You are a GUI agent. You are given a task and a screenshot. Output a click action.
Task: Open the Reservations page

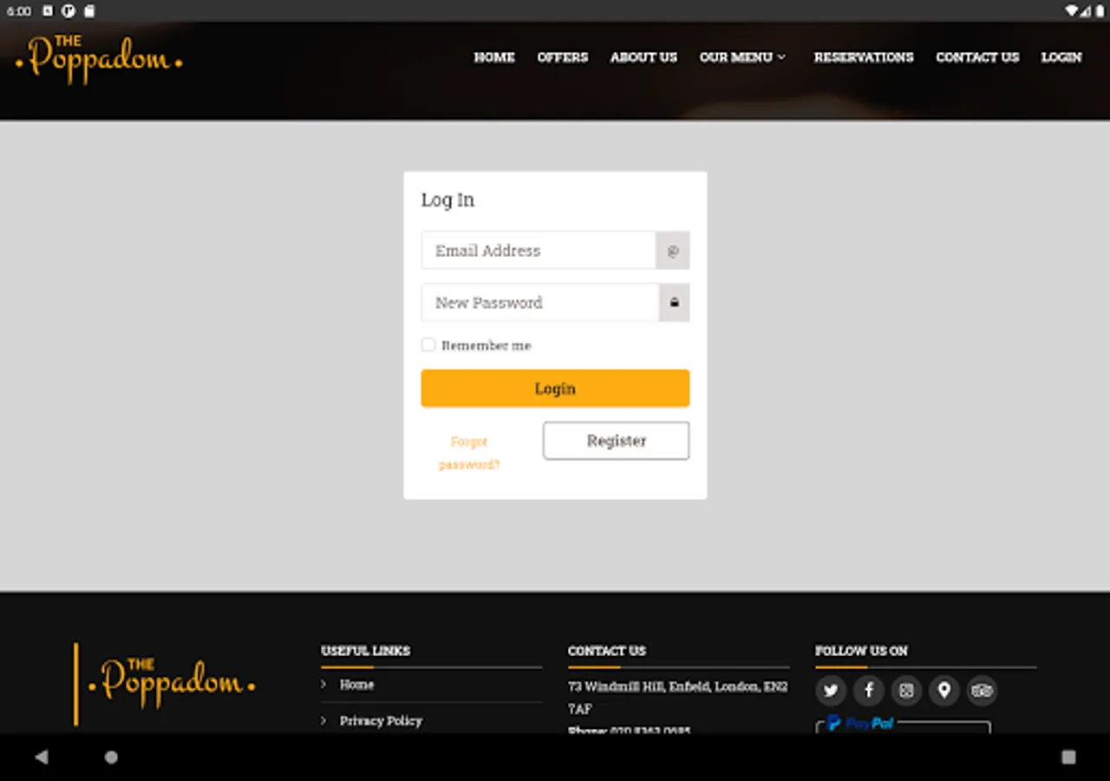pos(864,57)
